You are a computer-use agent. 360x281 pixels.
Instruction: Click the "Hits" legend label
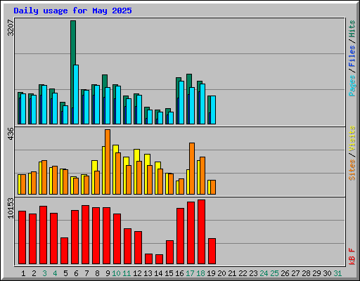(x=352, y=29)
